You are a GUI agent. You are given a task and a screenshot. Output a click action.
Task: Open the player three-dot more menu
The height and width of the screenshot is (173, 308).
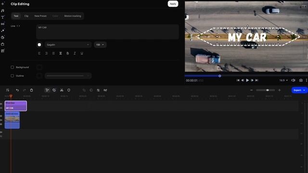(x=307, y=80)
